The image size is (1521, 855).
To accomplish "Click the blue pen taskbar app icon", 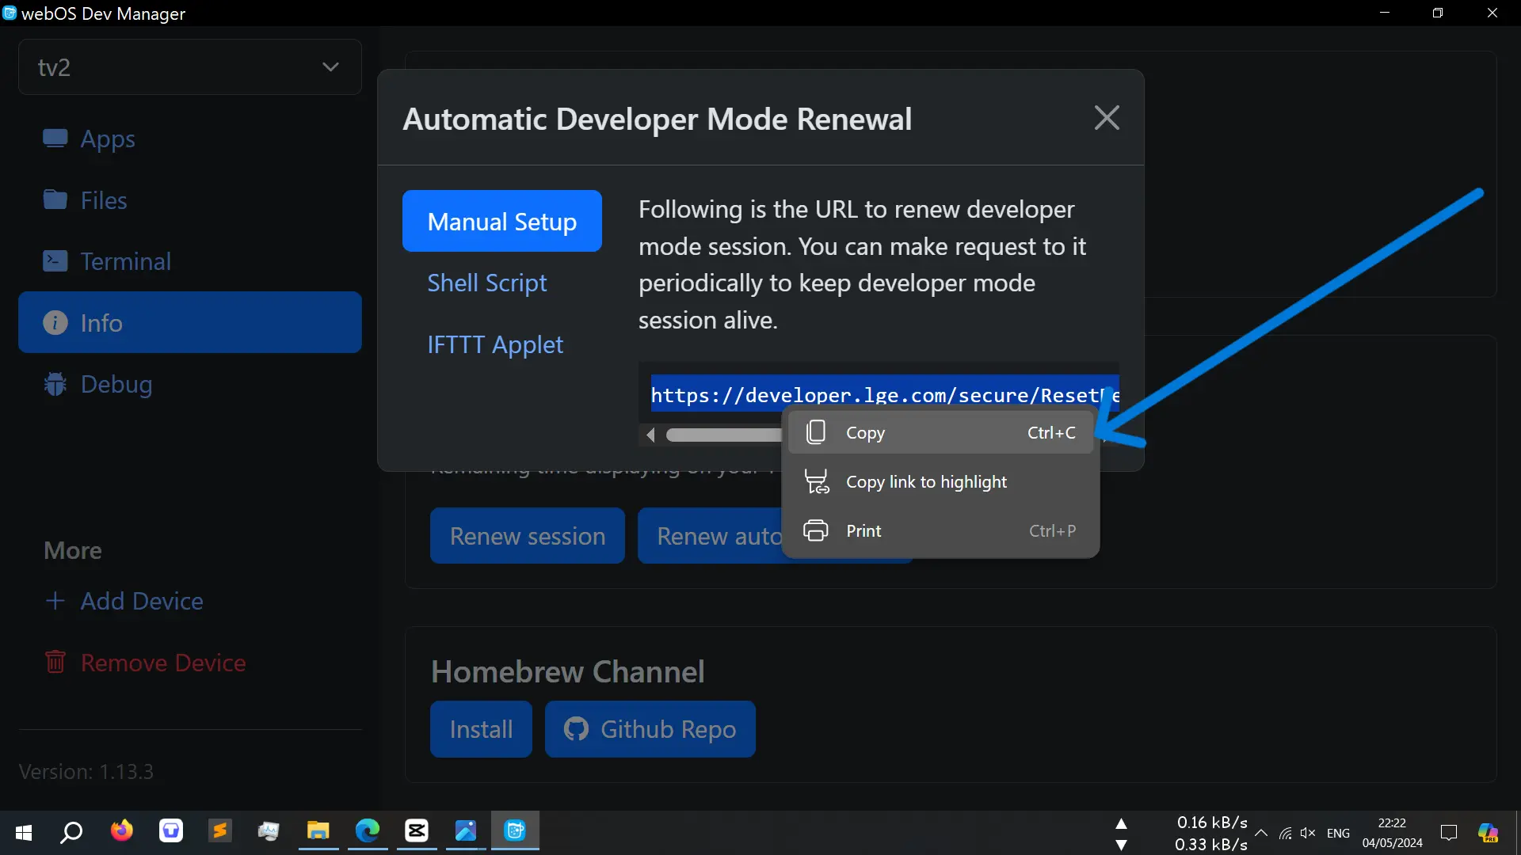I will point(466,830).
